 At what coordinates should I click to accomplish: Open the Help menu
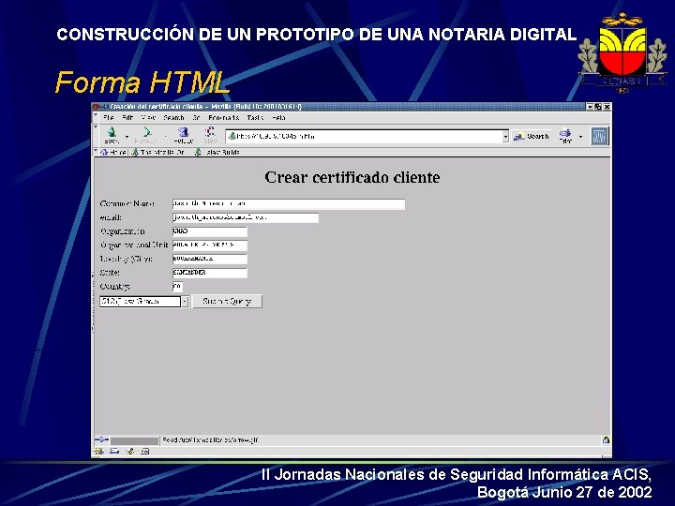279,118
